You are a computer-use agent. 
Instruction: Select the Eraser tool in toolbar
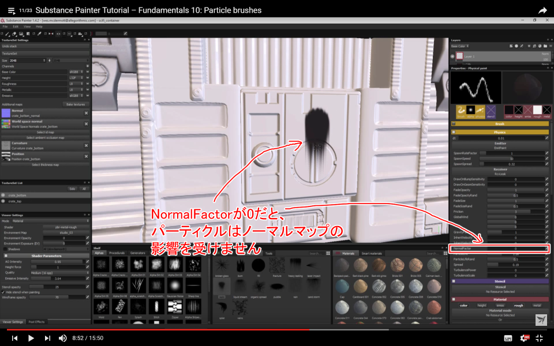[14, 34]
